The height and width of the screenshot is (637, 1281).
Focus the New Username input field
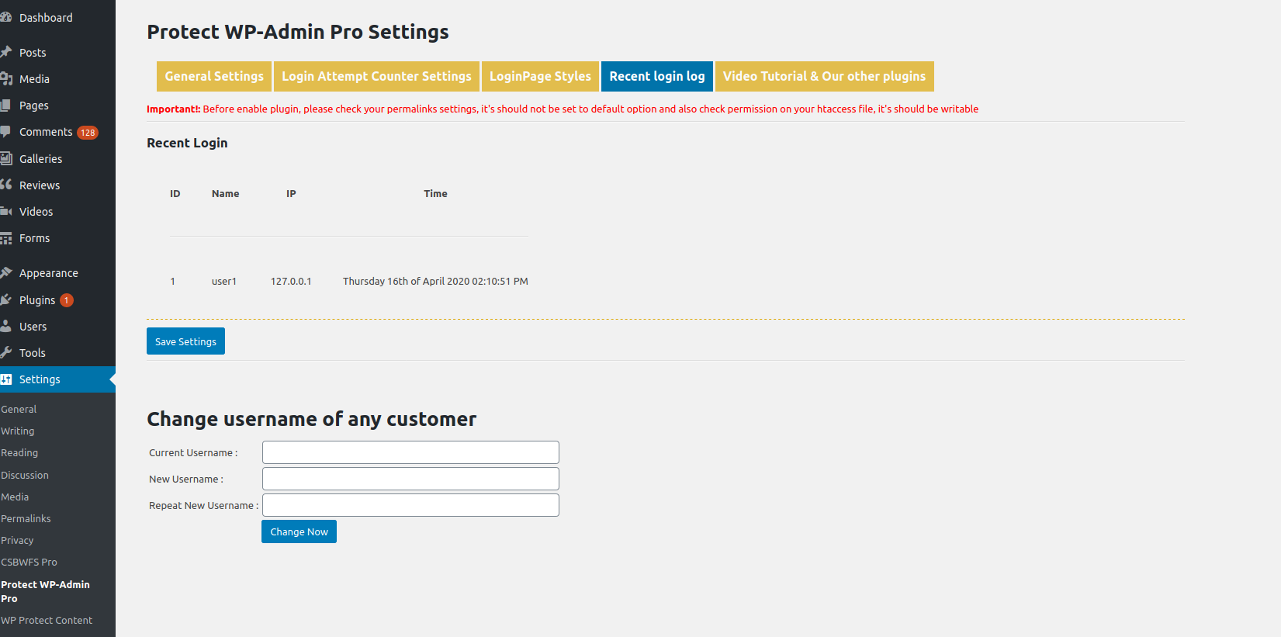(x=410, y=479)
